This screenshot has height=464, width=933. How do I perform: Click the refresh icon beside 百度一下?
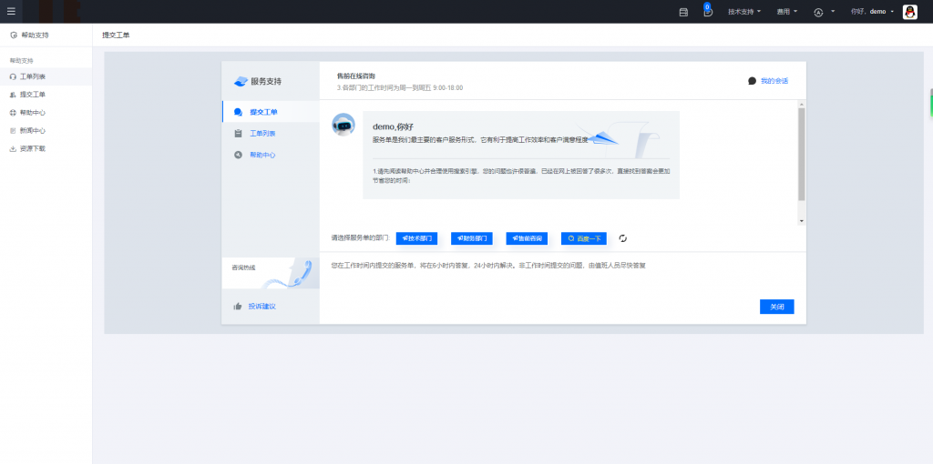coord(623,238)
